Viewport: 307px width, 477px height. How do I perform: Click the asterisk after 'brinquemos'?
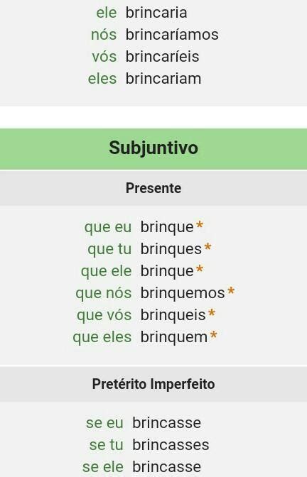(231, 292)
